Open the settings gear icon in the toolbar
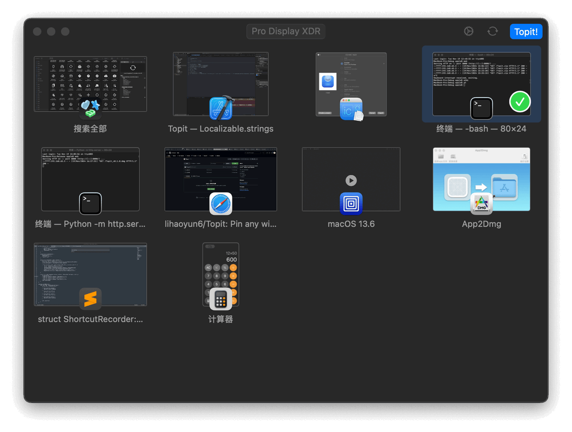Viewport: 572px width, 432px height. pyautogui.click(x=469, y=31)
